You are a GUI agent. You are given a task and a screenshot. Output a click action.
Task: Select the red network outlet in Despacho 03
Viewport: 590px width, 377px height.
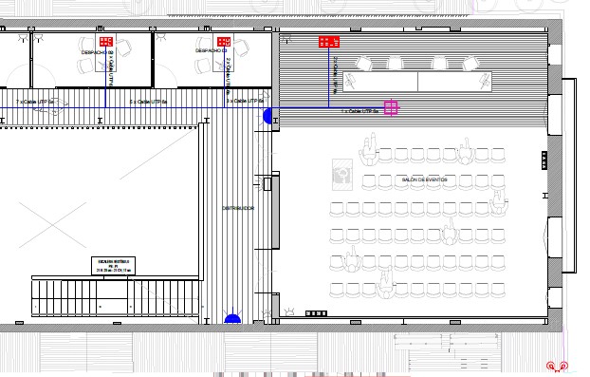224,42
